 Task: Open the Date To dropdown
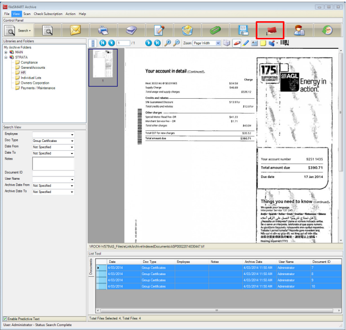[x=72, y=154]
